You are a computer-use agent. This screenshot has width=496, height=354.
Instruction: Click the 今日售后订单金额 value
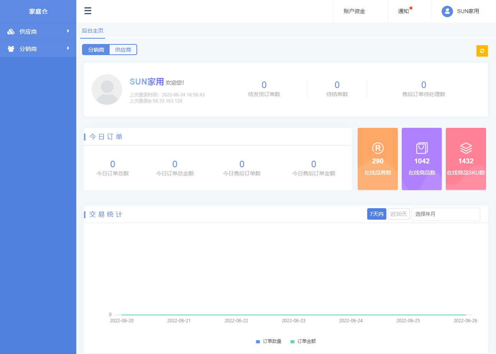[314, 164]
